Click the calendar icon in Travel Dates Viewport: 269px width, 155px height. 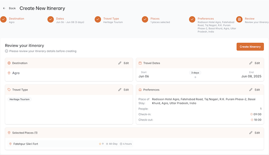point(140,63)
